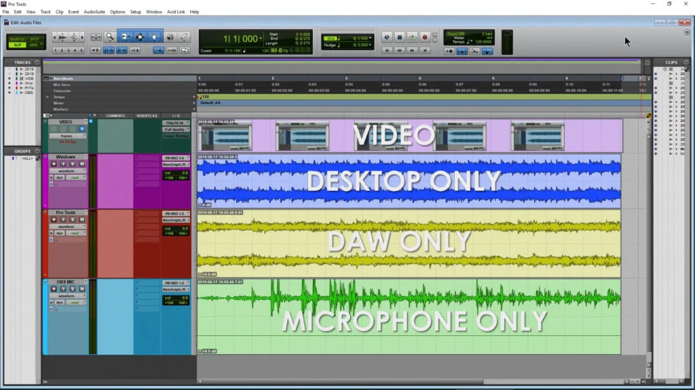695x390 pixels.
Task: Open VIDEO track Full Quality dropdown
Action: coord(176,129)
